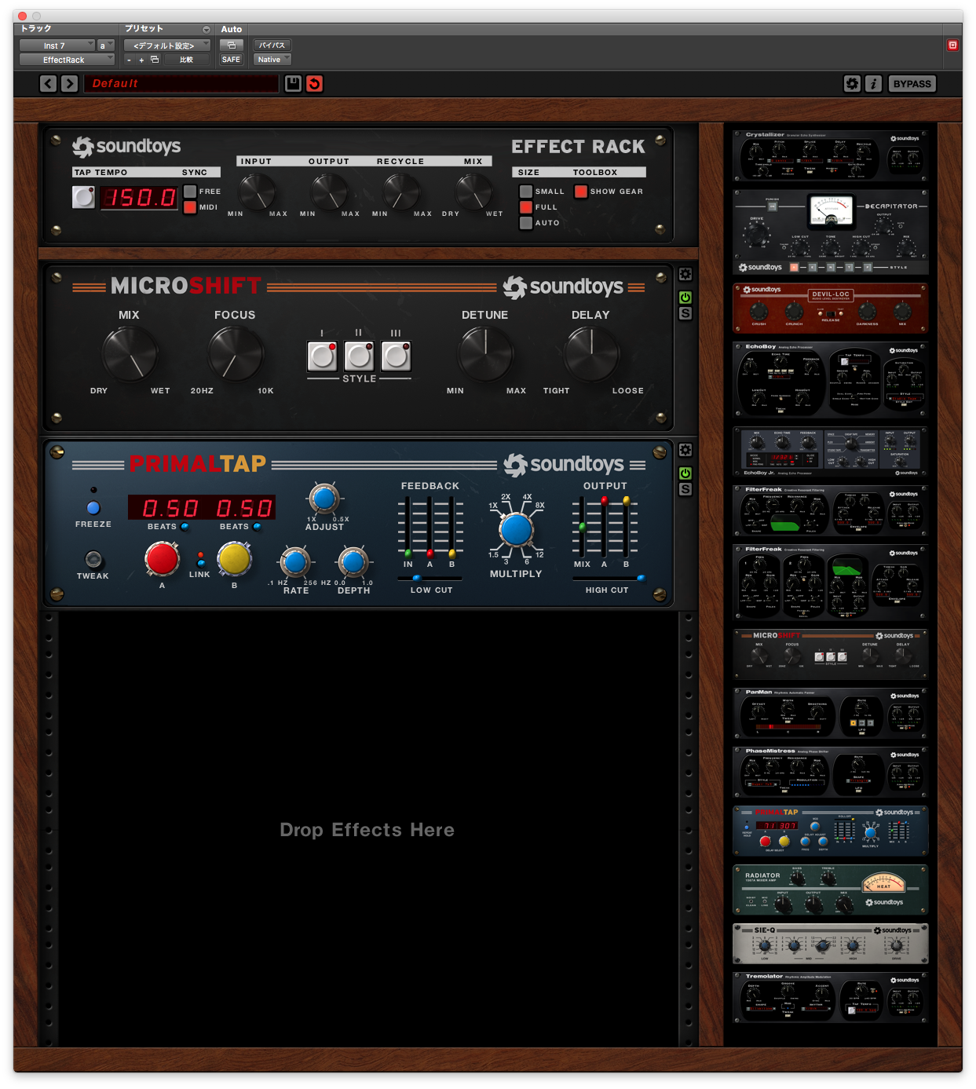Viewport: 976px width, 1089px height.
Task: Solo the MicroShift unit with its S button
Action: (x=685, y=313)
